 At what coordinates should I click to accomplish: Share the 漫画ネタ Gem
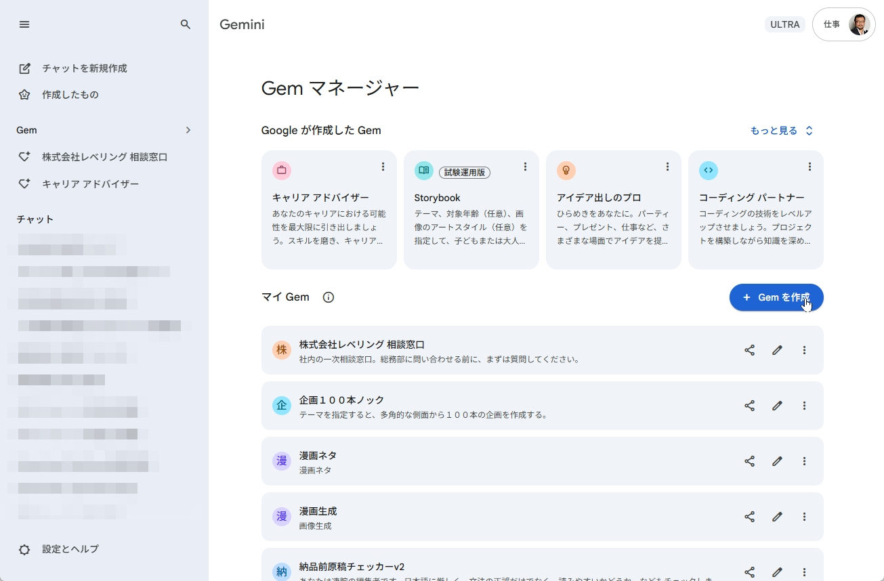click(x=749, y=461)
